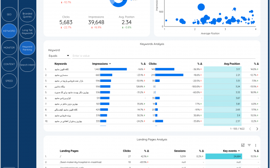Click the Key events sort arrow
270x168 pixels.
point(242,150)
